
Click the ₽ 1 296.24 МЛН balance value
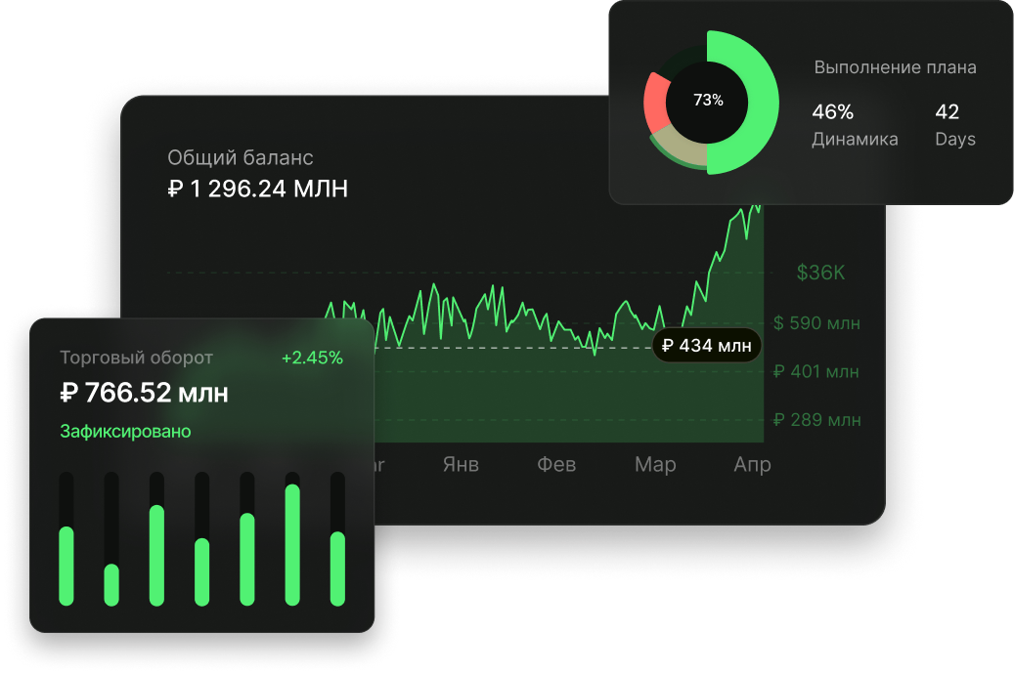[x=258, y=190]
